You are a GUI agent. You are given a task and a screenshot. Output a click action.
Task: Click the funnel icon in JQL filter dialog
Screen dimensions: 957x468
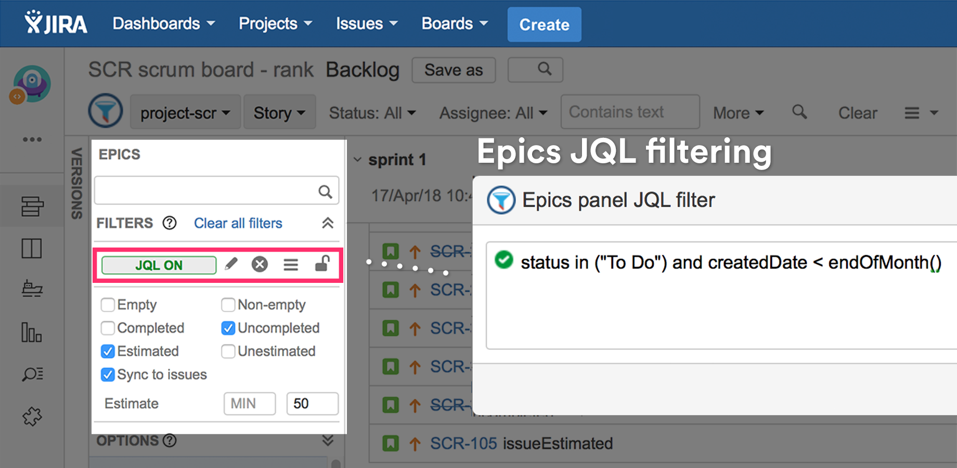[501, 200]
